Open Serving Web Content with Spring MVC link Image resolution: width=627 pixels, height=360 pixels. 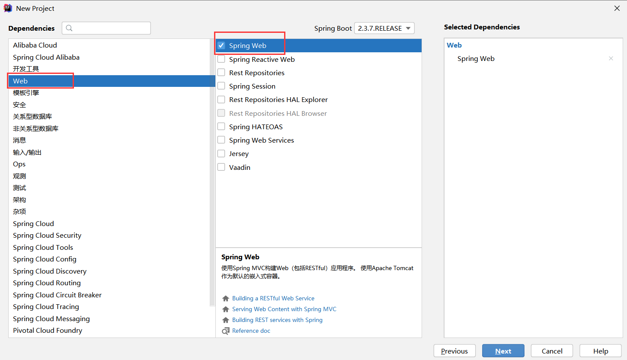pos(284,309)
